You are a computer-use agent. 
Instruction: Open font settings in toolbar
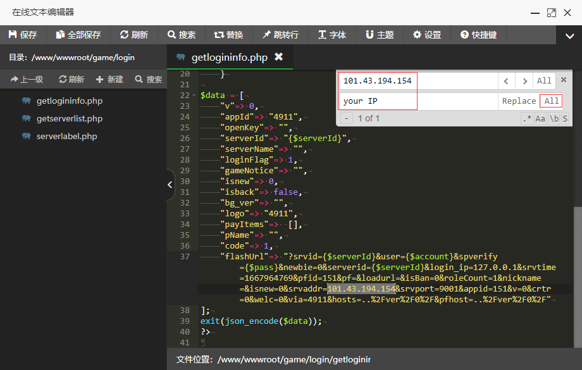click(332, 35)
